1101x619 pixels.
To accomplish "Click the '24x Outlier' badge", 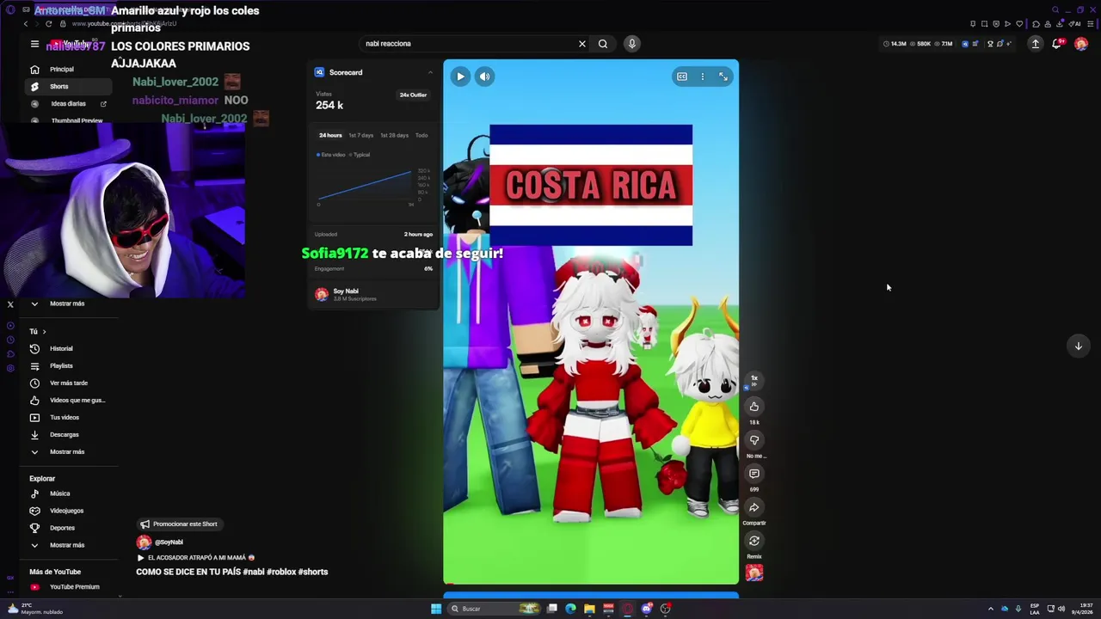I will pyautogui.click(x=413, y=95).
